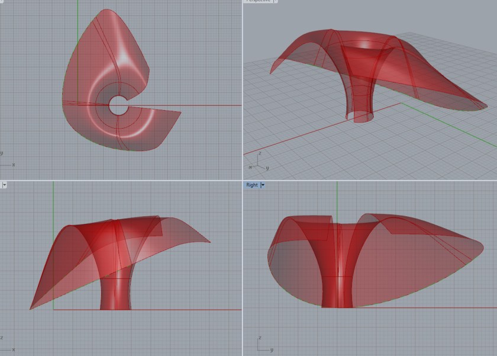This screenshot has width=497, height=356.
Task: Open the Front viewport dropdown in the lower-left pane
Action: 5,185
